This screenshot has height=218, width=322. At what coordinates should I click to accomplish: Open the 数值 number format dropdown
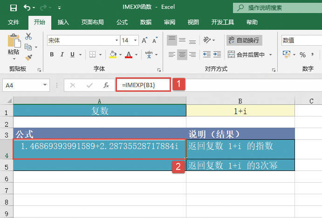(x=301, y=41)
